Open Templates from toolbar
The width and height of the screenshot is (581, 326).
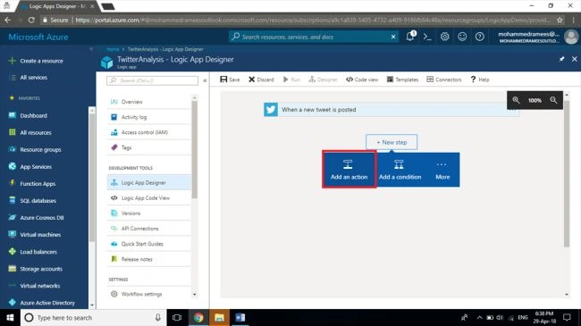click(x=402, y=79)
